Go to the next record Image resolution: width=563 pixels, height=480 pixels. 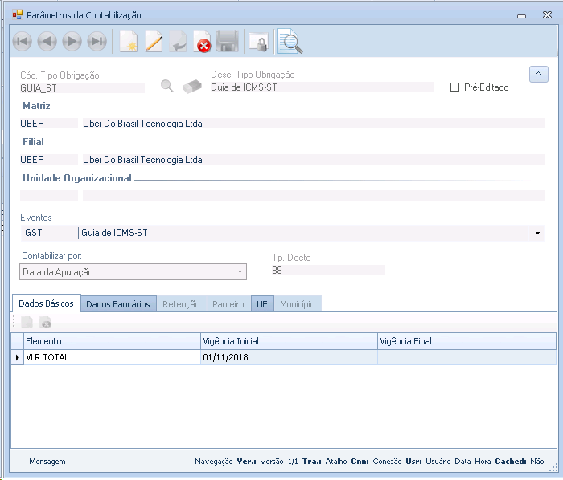point(72,42)
